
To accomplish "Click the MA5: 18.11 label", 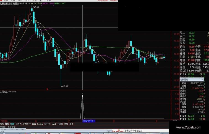I will pyautogui.click(x=25, y=4).
